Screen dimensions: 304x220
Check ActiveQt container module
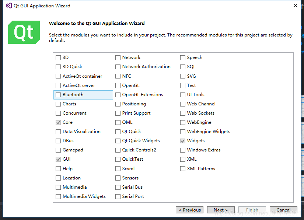click(58, 76)
